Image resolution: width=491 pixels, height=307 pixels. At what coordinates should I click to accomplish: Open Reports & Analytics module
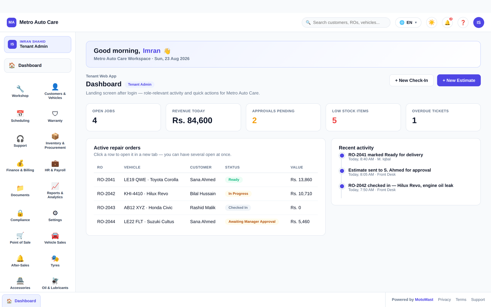coord(55,191)
